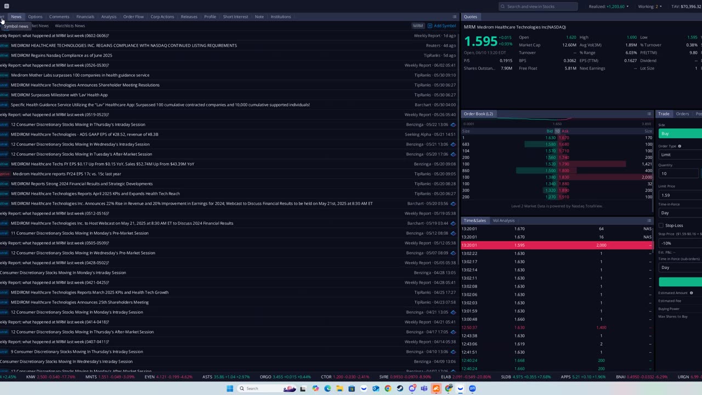Expand the Working orders dropdown arrow
Viewport: 702px width, 395px height.
coord(660,7)
